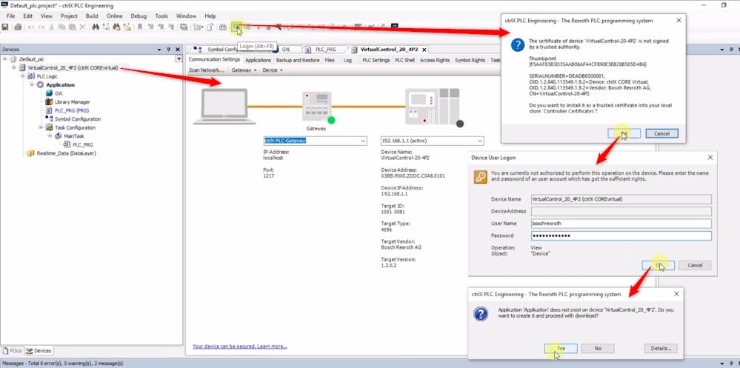Image resolution: width=740 pixels, height=368 pixels.
Task: Open the File menu
Action: tap(11, 16)
